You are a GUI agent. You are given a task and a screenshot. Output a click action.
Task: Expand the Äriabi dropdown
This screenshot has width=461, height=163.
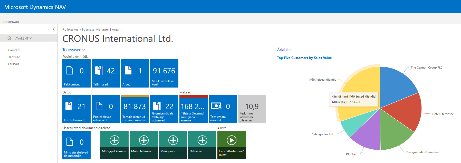(x=284, y=50)
